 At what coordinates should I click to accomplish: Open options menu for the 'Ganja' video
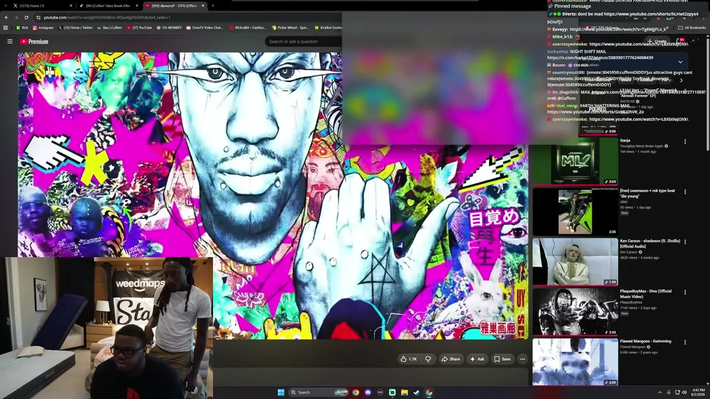point(685,142)
